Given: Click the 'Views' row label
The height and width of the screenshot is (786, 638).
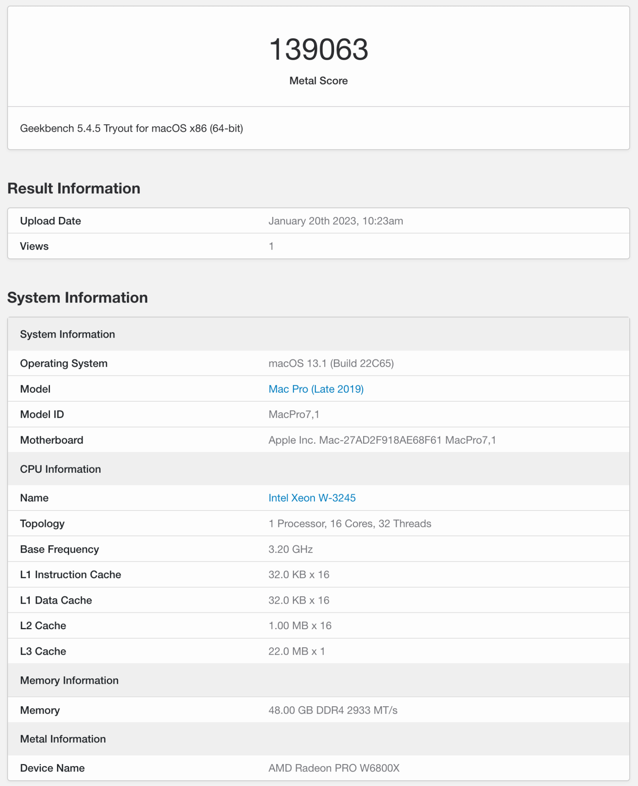Looking at the screenshot, I should [34, 246].
